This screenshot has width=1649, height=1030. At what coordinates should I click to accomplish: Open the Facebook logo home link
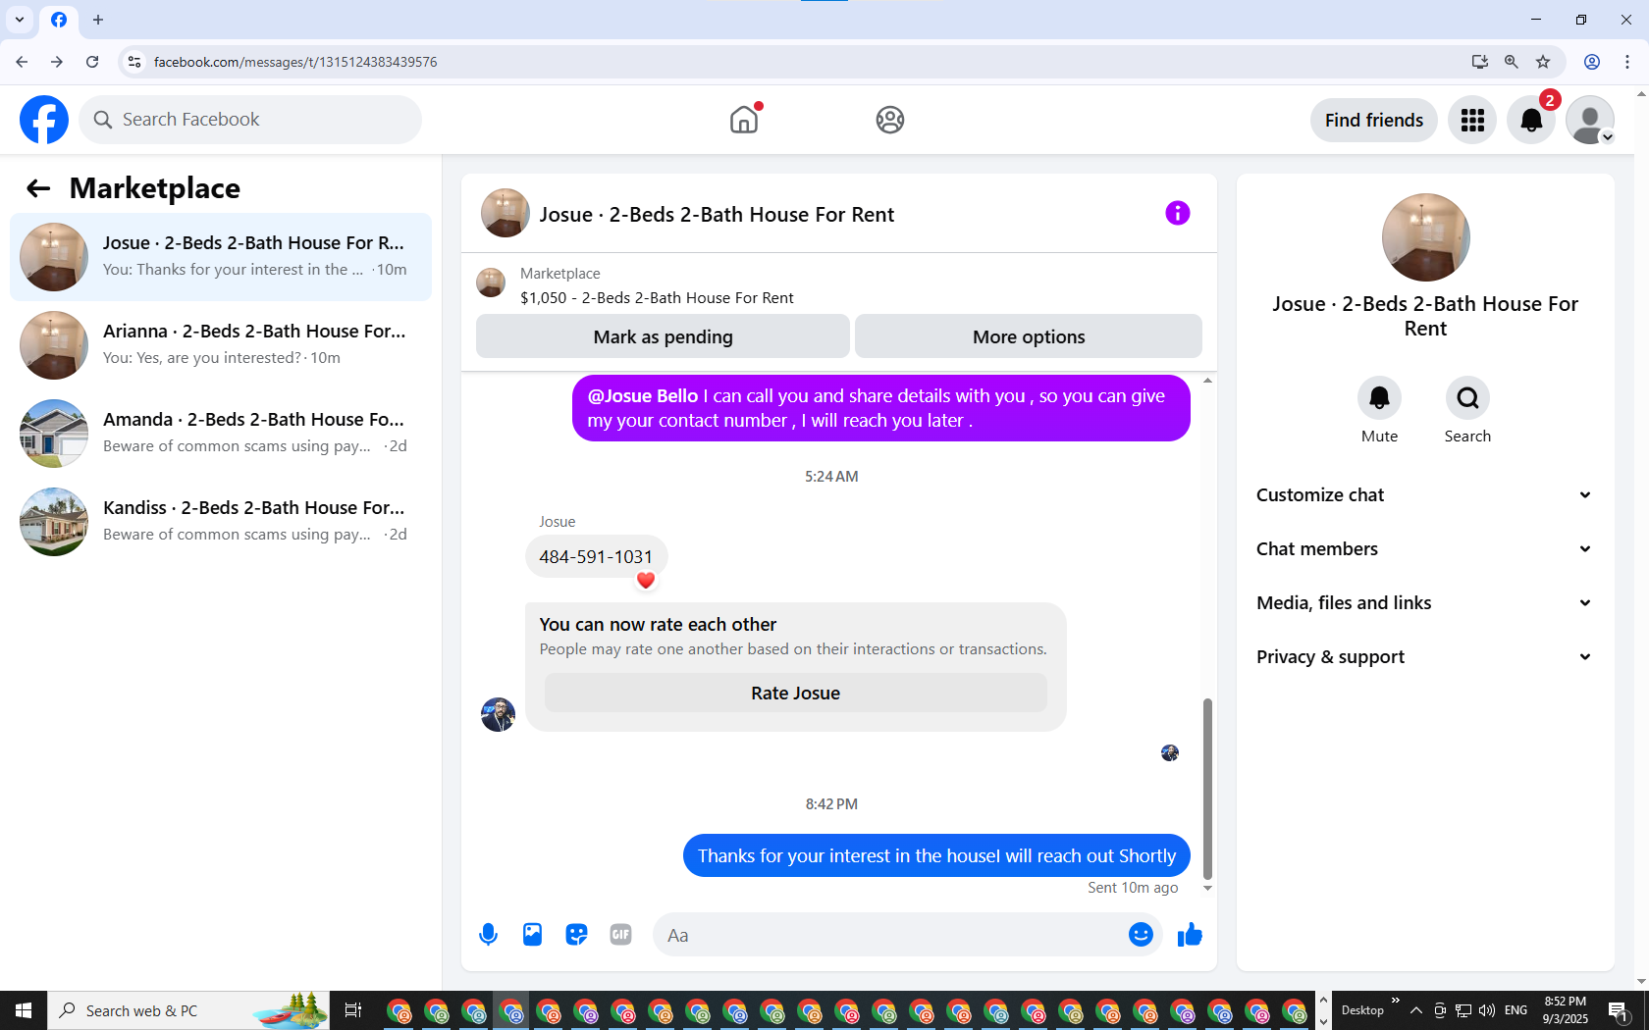[44, 120]
